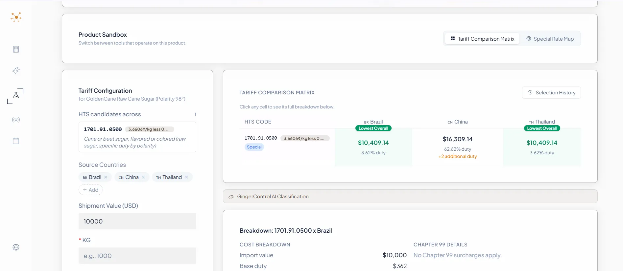Image resolution: width=623 pixels, height=271 pixels.
Task: Open the AI sparkle tool in the sidebar
Action: click(x=16, y=70)
